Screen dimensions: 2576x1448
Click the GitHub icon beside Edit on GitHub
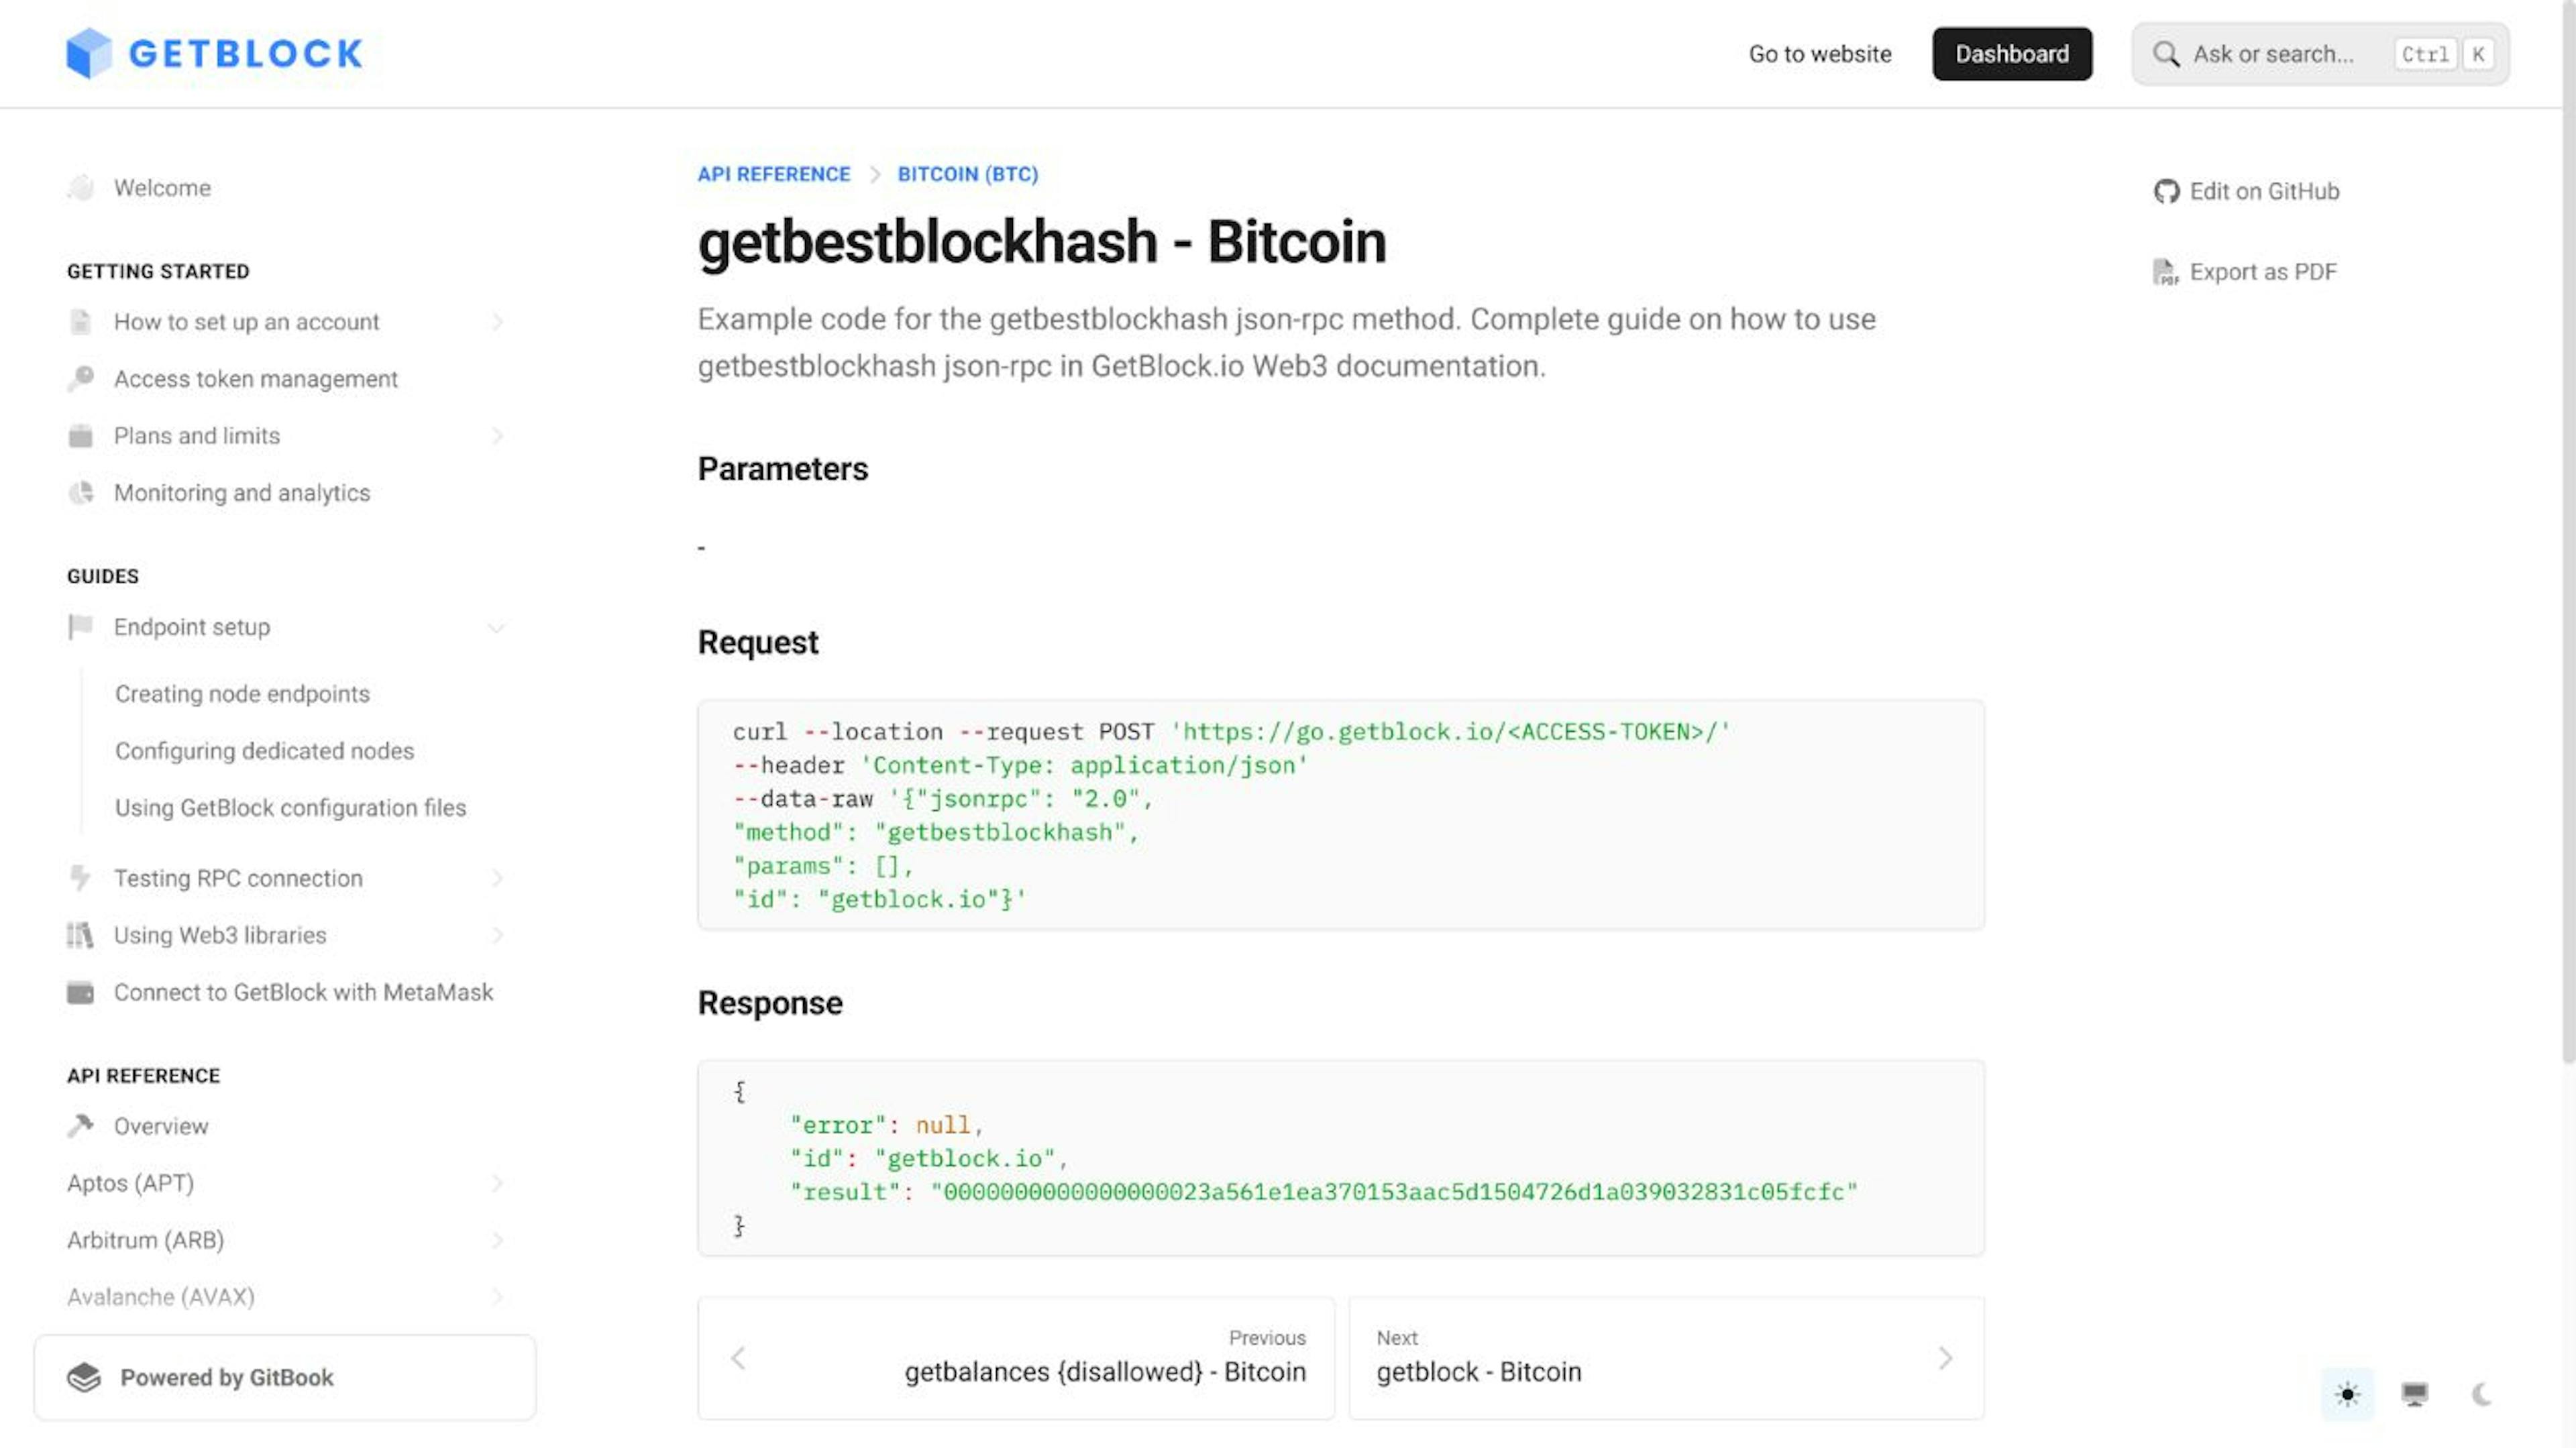pyautogui.click(x=2166, y=191)
